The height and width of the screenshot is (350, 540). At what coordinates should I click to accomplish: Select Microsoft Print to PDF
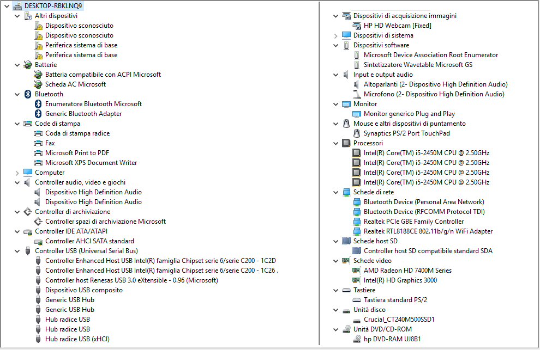77,153
